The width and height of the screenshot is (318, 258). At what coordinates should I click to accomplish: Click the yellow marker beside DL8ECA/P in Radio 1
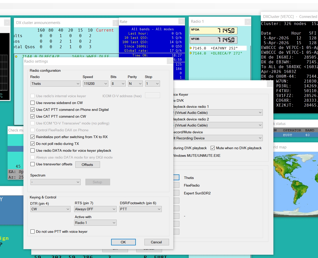pyautogui.click(x=190, y=53)
